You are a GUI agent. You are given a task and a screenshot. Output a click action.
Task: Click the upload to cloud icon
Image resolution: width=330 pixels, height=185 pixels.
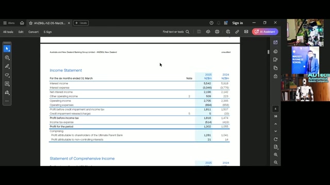[208, 32]
